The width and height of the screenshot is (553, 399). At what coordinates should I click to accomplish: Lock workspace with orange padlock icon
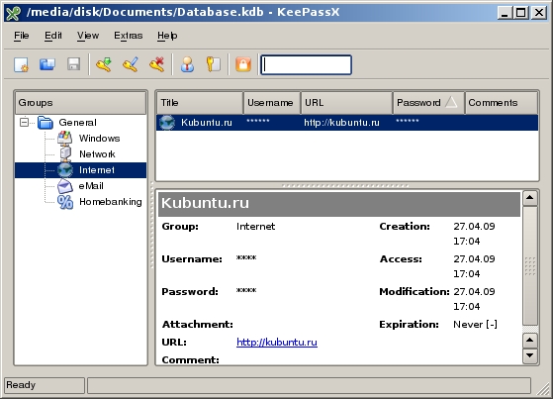click(x=243, y=64)
